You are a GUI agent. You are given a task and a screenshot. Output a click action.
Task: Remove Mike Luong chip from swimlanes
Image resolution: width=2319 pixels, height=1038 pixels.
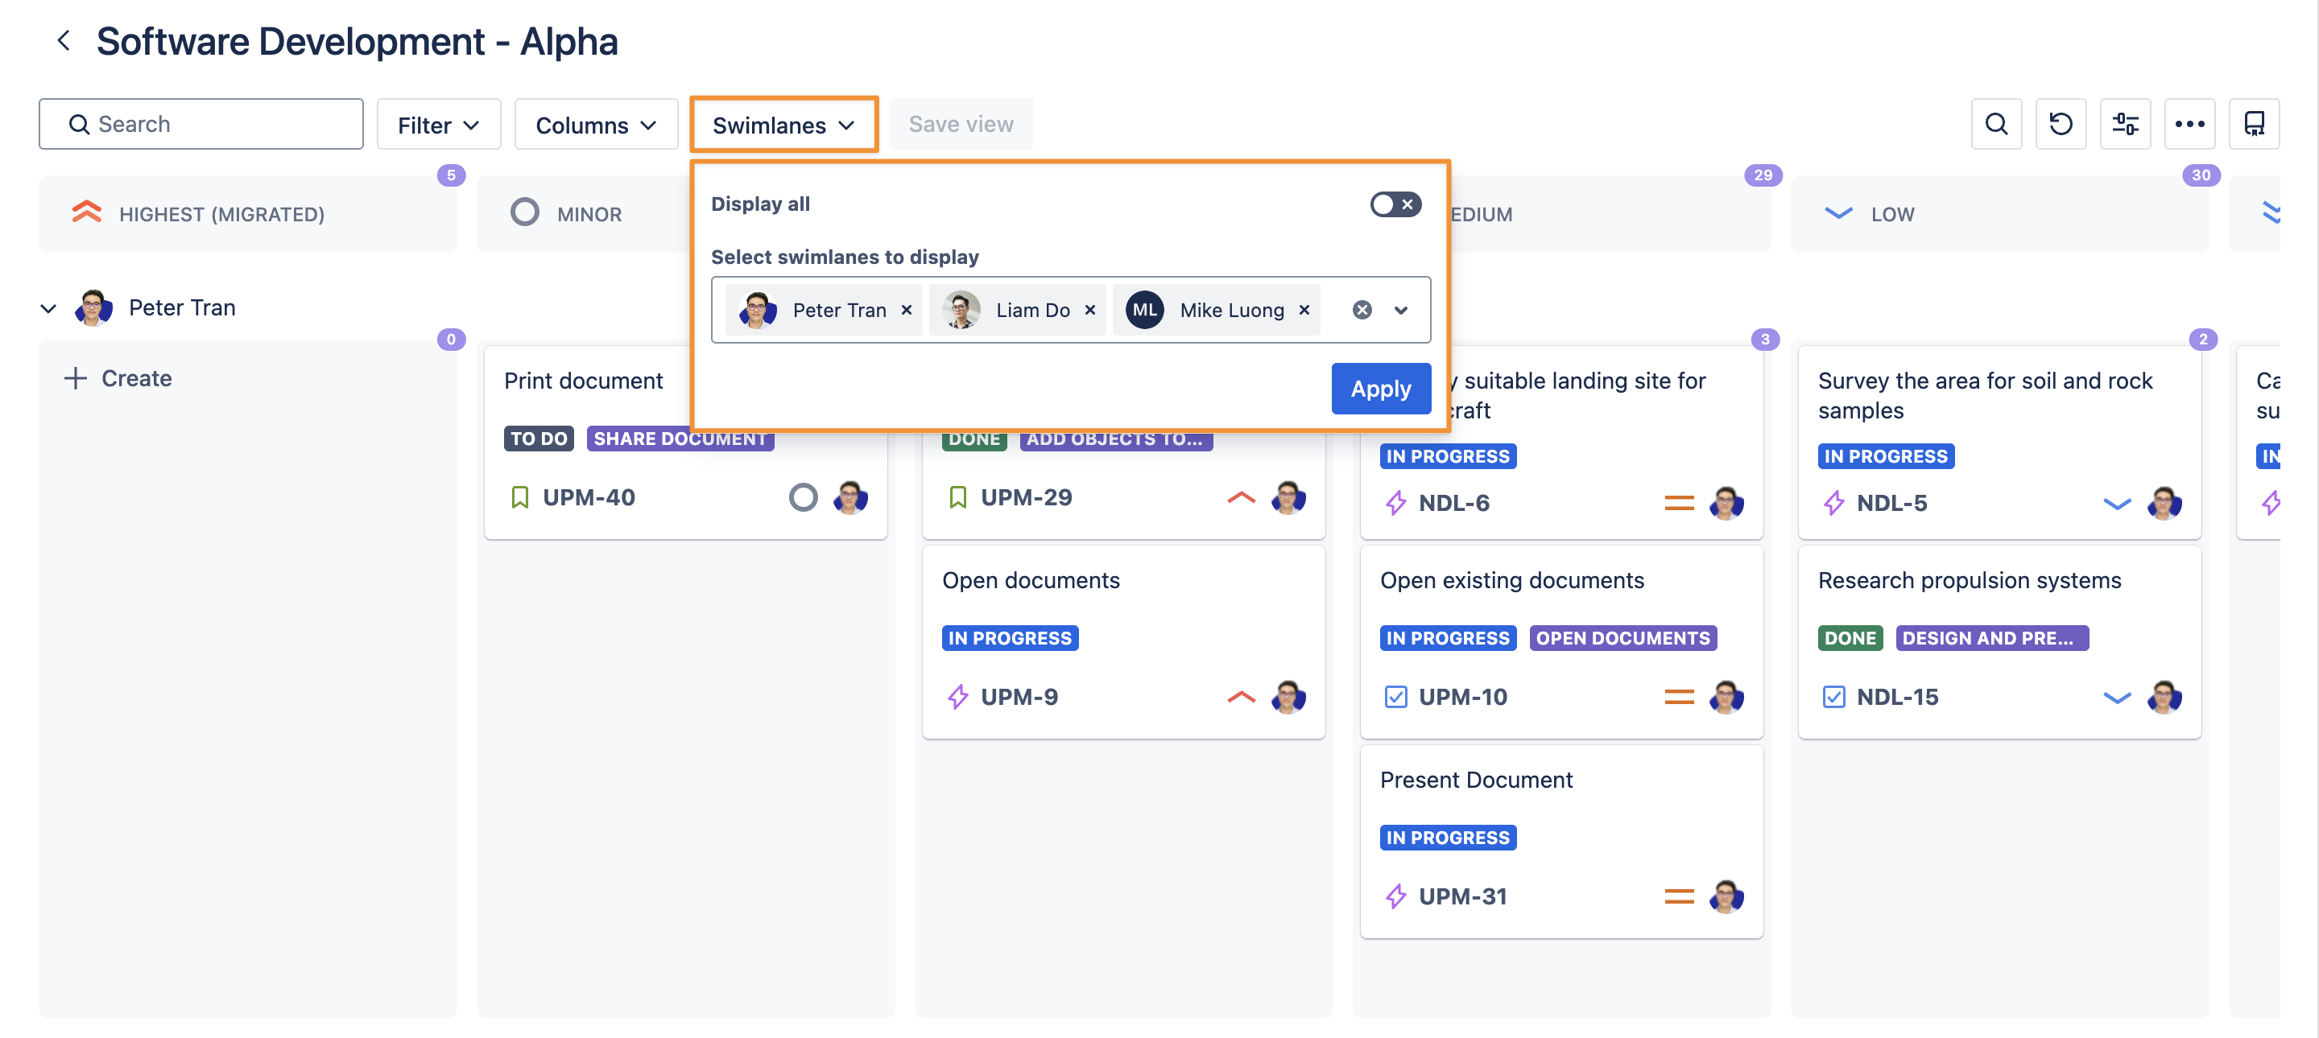1304,311
